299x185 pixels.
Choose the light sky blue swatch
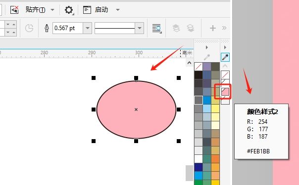tap(207, 109)
